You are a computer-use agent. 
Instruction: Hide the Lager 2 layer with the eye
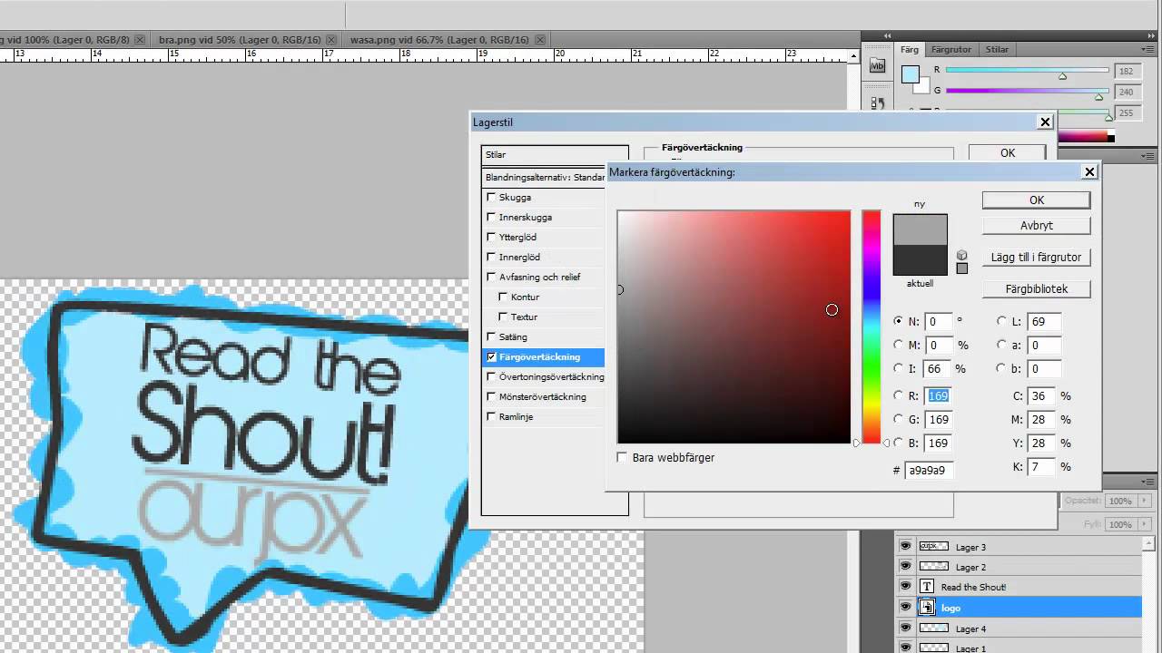[905, 567]
